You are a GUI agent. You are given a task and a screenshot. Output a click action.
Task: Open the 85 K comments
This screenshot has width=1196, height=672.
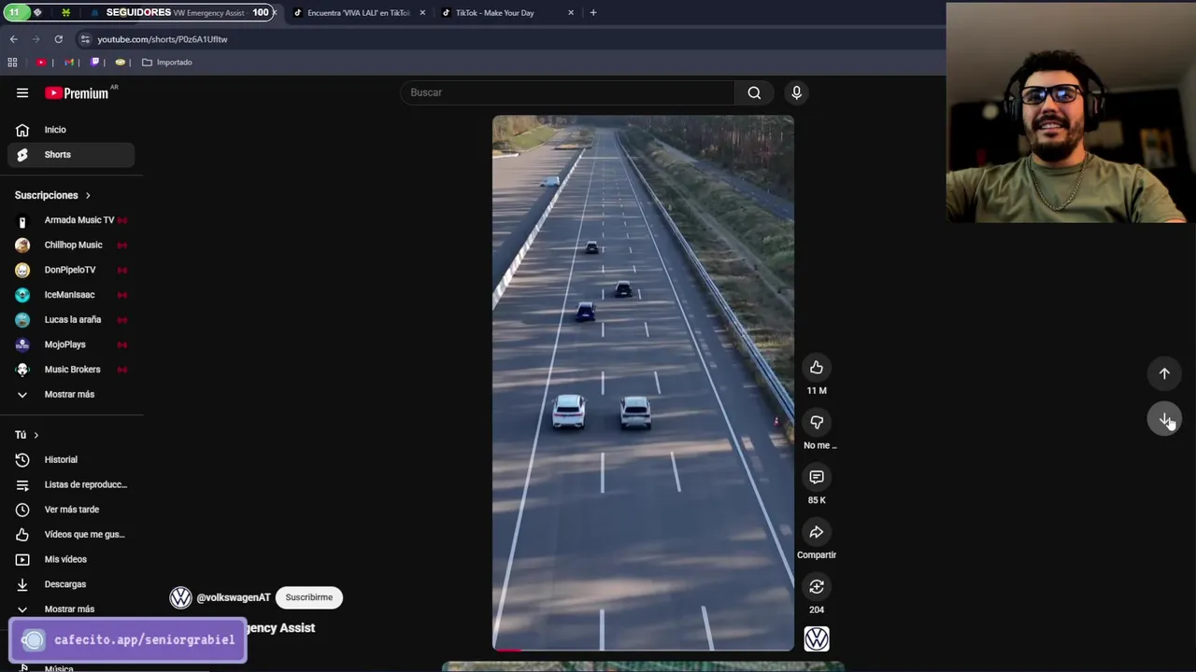(x=817, y=478)
